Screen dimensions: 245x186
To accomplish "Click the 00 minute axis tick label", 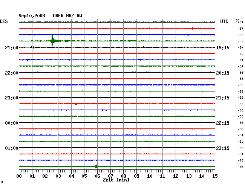I will click(x=19, y=176).
